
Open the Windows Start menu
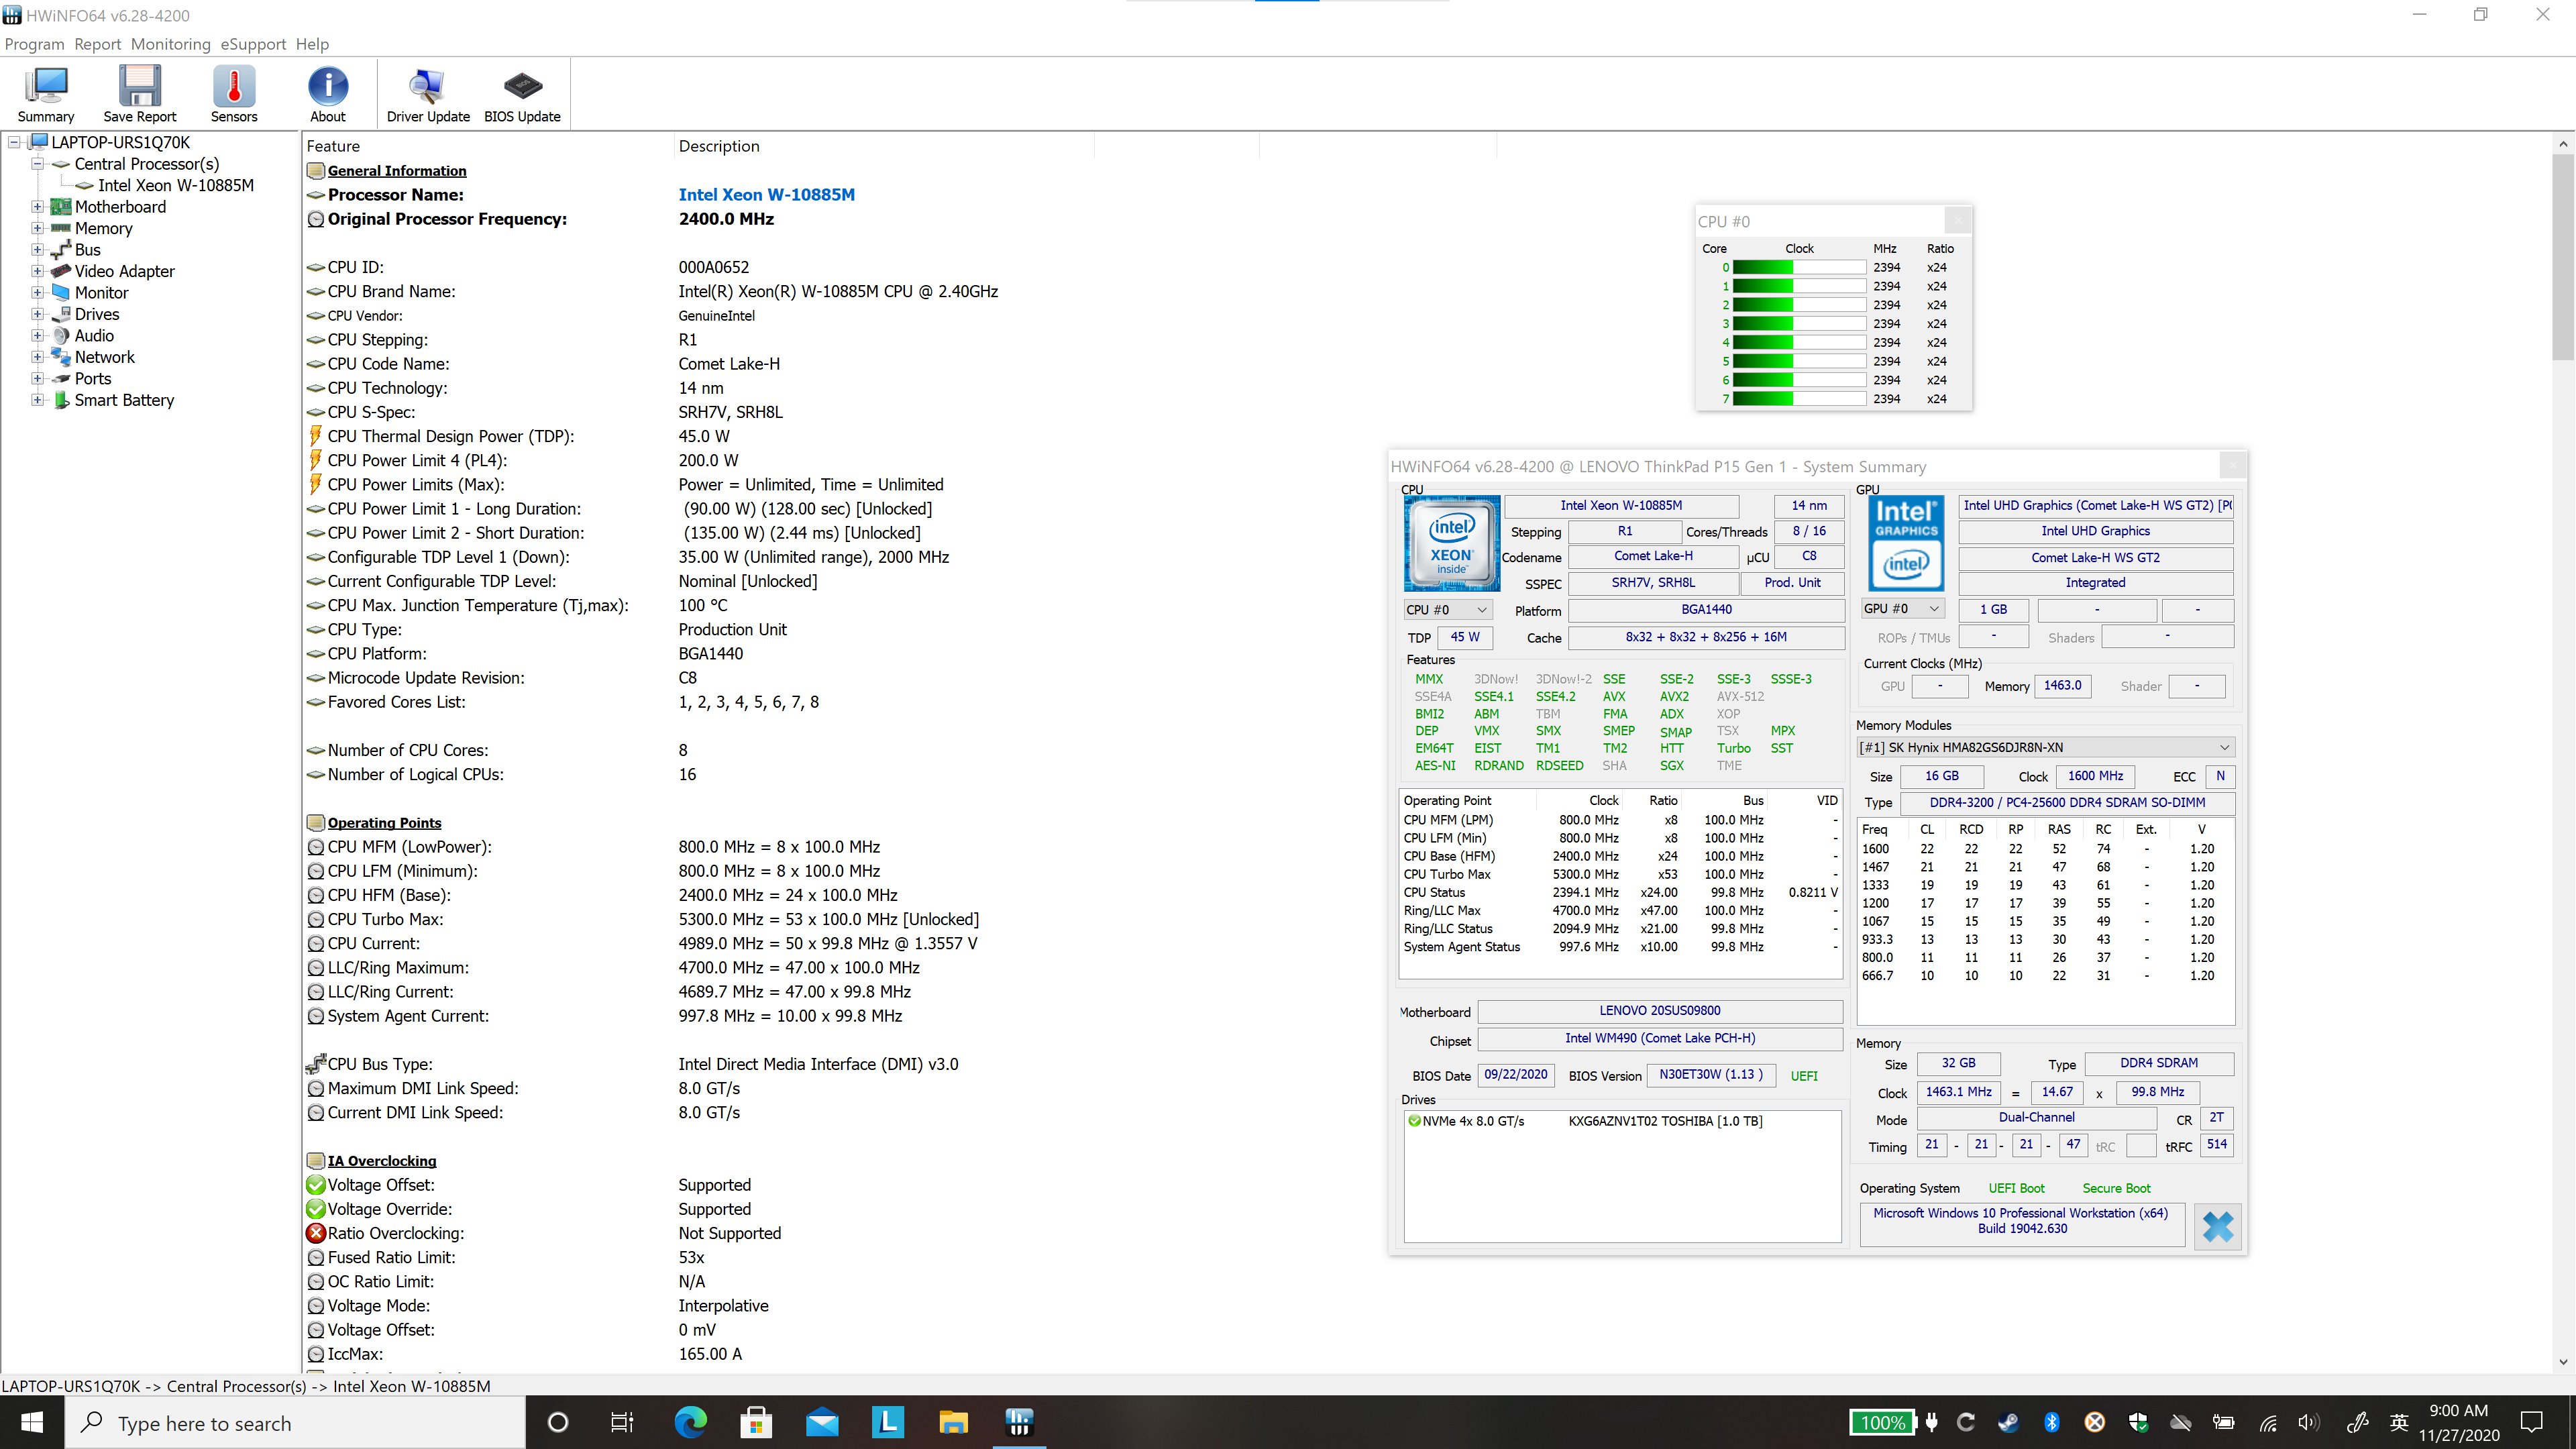32,1422
